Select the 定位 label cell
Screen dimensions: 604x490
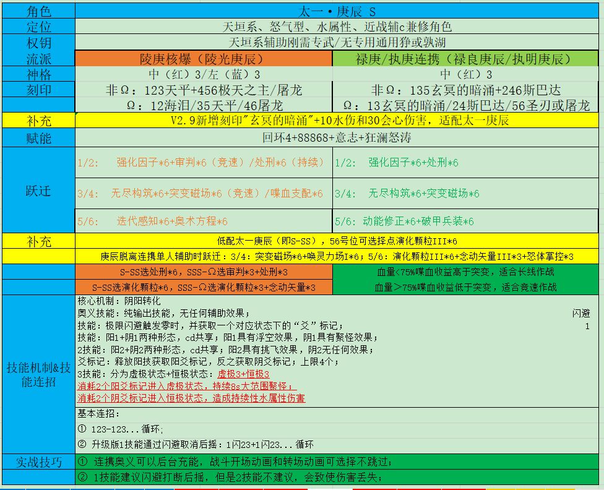38,27
